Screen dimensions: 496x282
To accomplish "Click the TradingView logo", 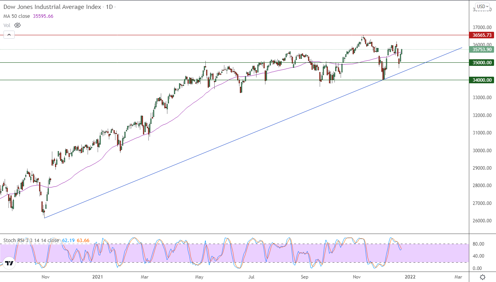I will pos(9,263).
